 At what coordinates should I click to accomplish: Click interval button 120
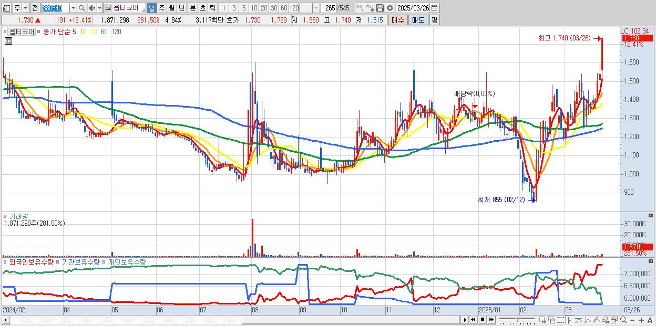point(294,8)
